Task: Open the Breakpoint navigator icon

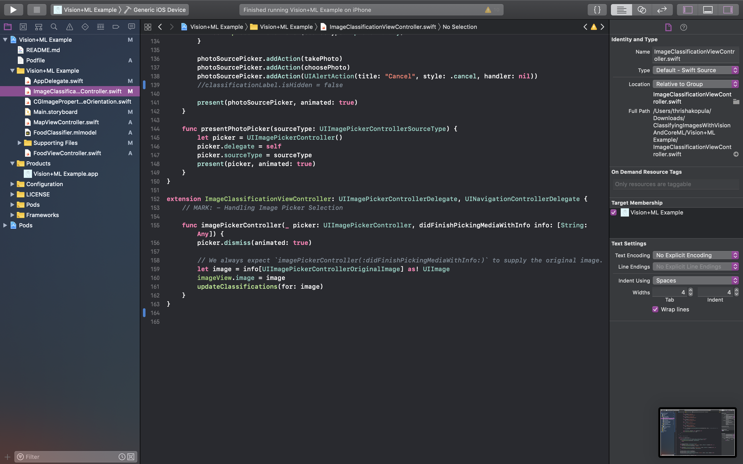Action: [x=116, y=27]
